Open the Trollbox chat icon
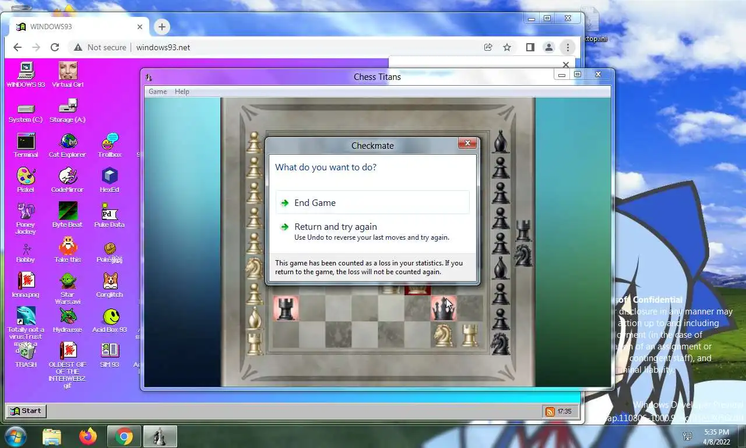 click(110, 145)
